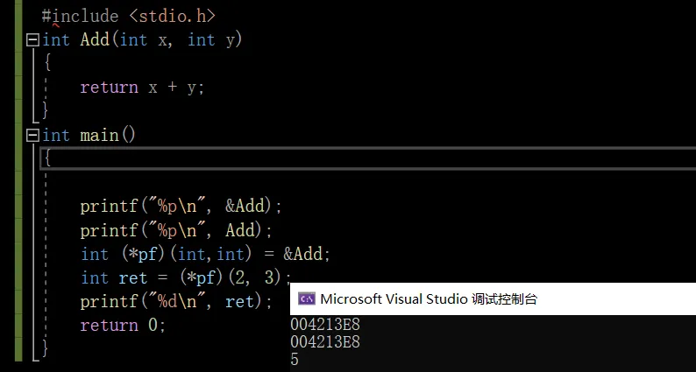Click the closing brace of the Add function

click(46, 111)
